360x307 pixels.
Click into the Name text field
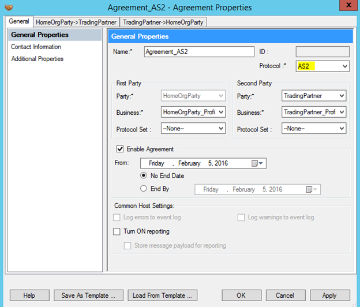click(199, 52)
